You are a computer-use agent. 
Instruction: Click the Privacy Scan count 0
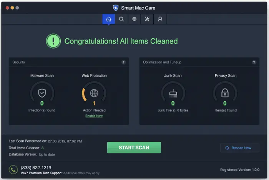click(x=225, y=103)
